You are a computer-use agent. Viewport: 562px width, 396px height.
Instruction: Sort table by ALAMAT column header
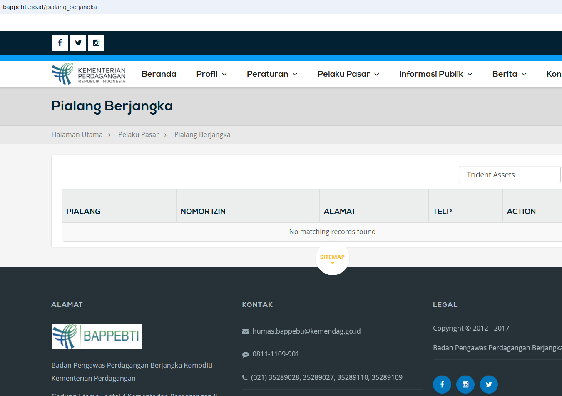pyautogui.click(x=374, y=206)
